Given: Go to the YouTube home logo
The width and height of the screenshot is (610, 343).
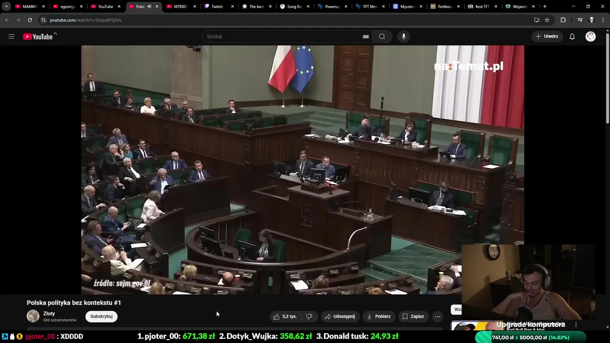Looking at the screenshot, I should click(38, 37).
